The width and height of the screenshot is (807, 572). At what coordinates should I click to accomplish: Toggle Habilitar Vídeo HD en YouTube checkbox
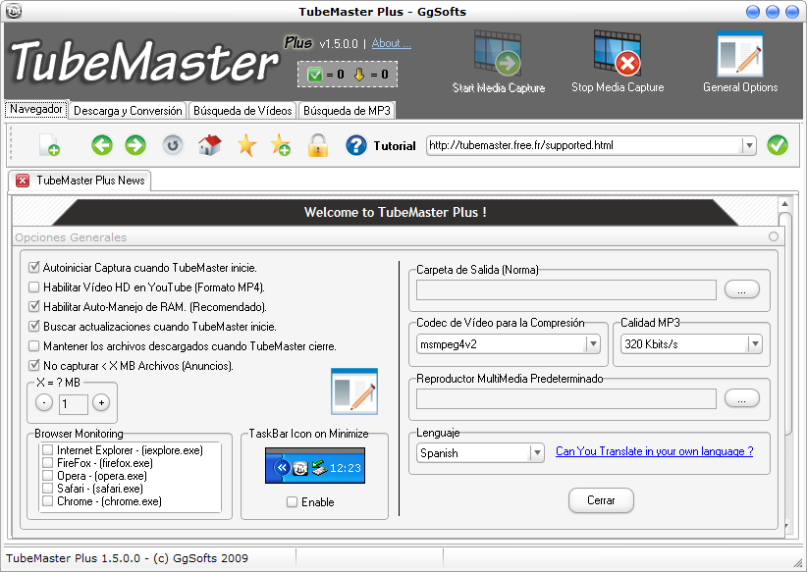[35, 287]
